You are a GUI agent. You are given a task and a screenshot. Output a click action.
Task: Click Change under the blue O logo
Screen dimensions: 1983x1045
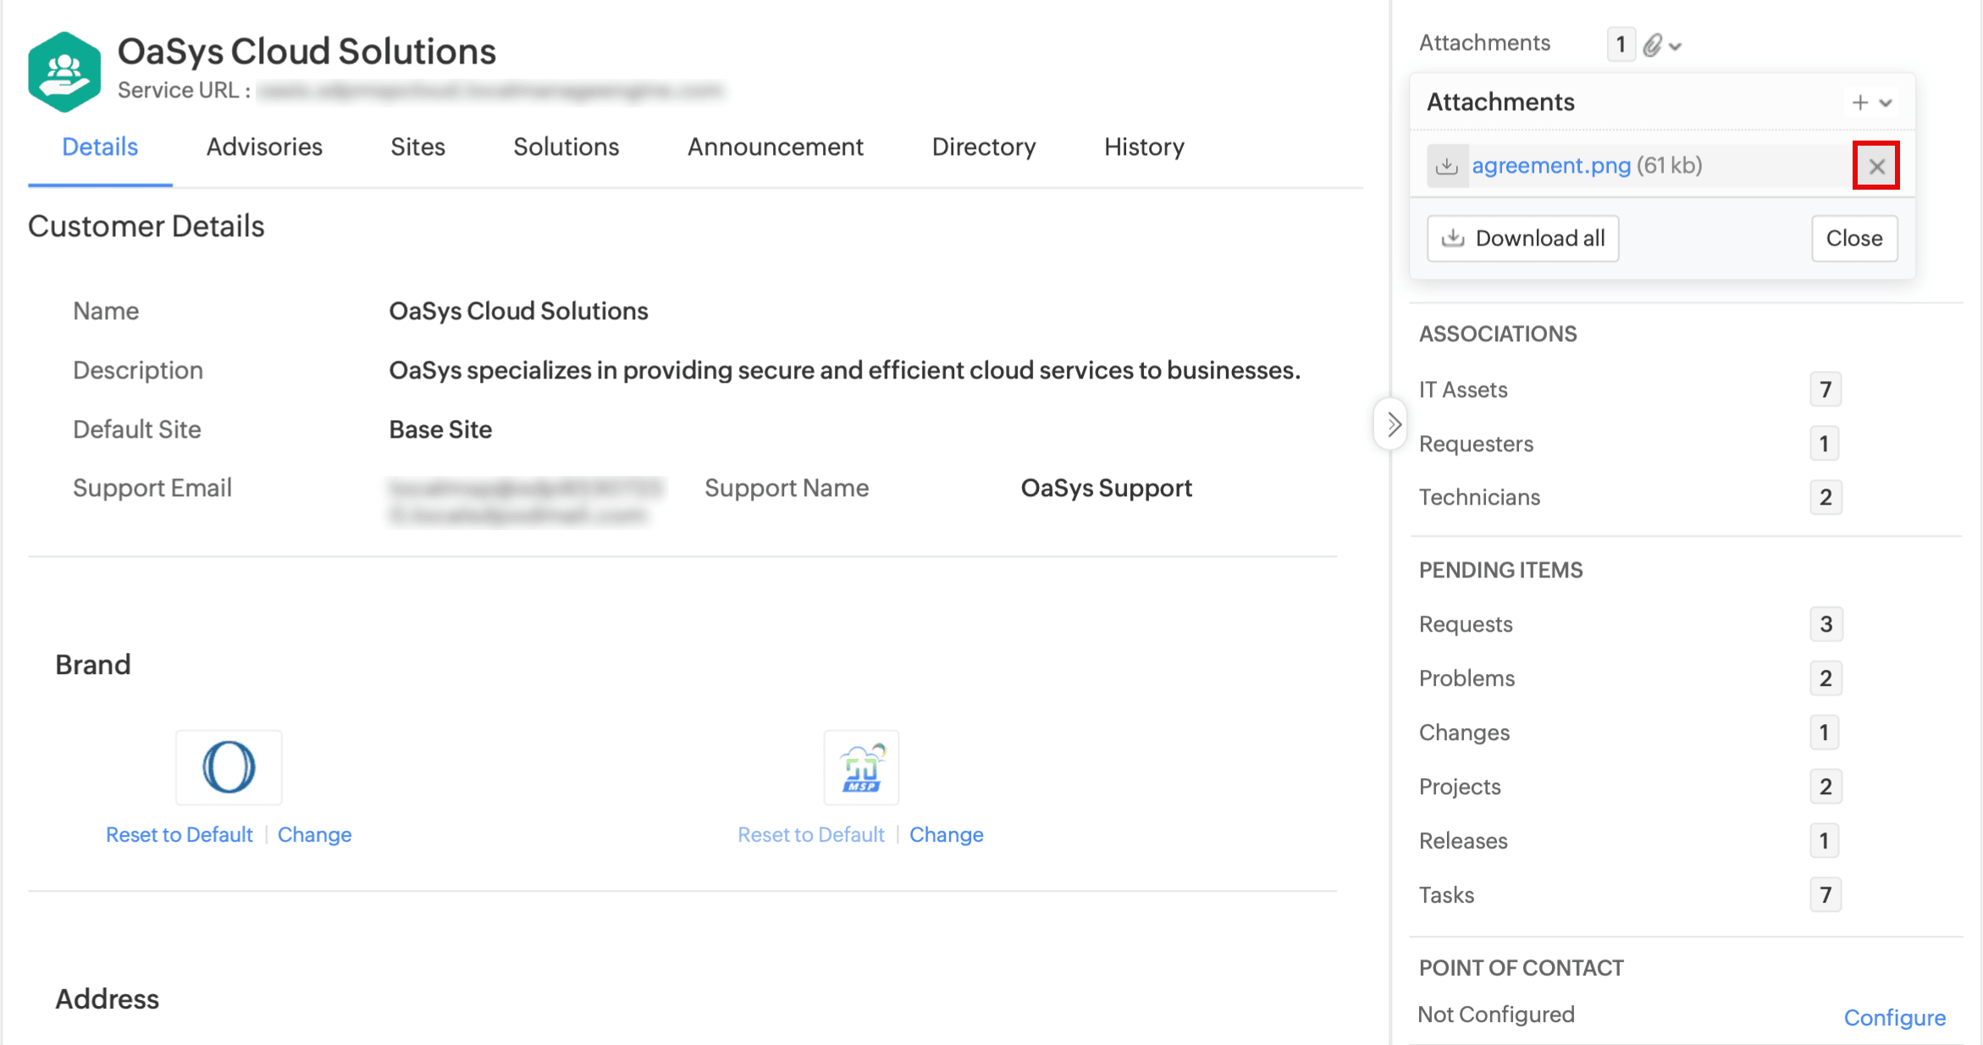(314, 835)
